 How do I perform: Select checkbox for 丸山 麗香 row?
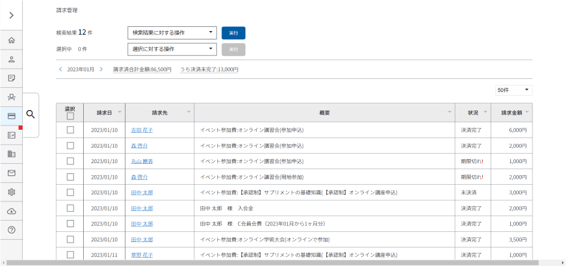[x=70, y=161]
